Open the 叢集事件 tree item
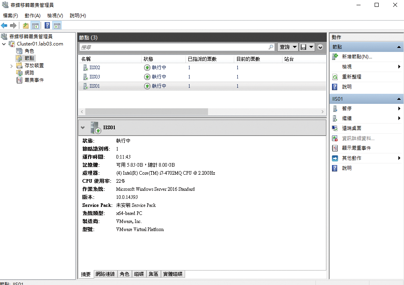 [34, 80]
